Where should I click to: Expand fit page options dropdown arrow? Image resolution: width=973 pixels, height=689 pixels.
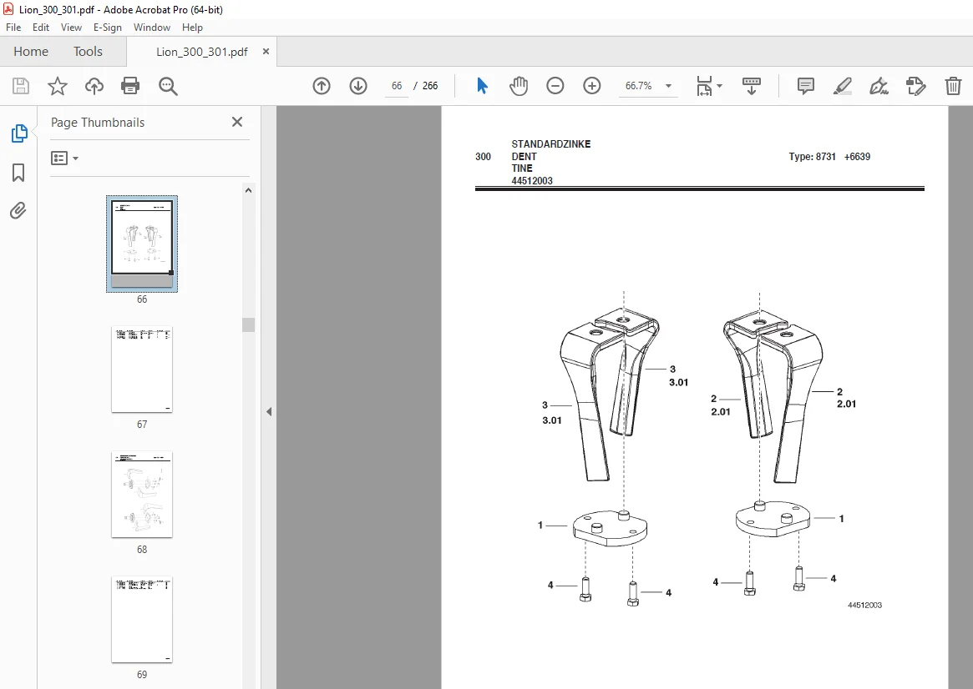pyautogui.click(x=719, y=86)
